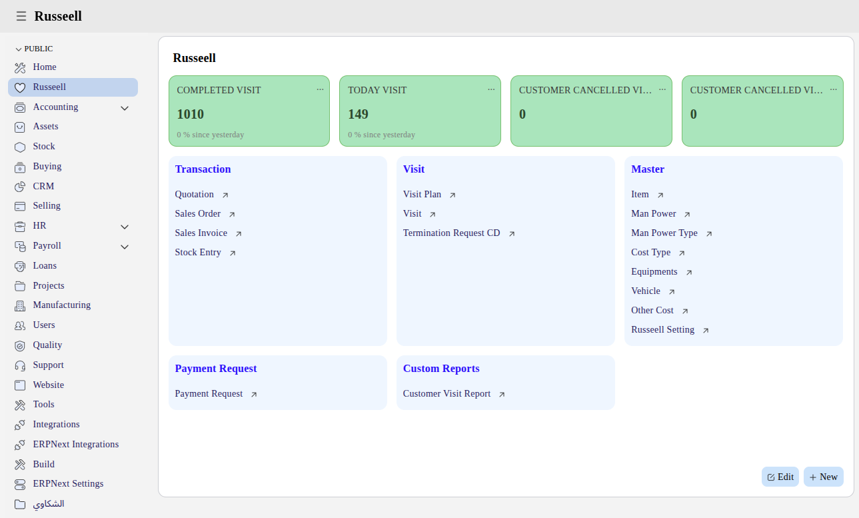Open the Completed Visit card options menu
859x518 pixels.
tap(320, 89)
